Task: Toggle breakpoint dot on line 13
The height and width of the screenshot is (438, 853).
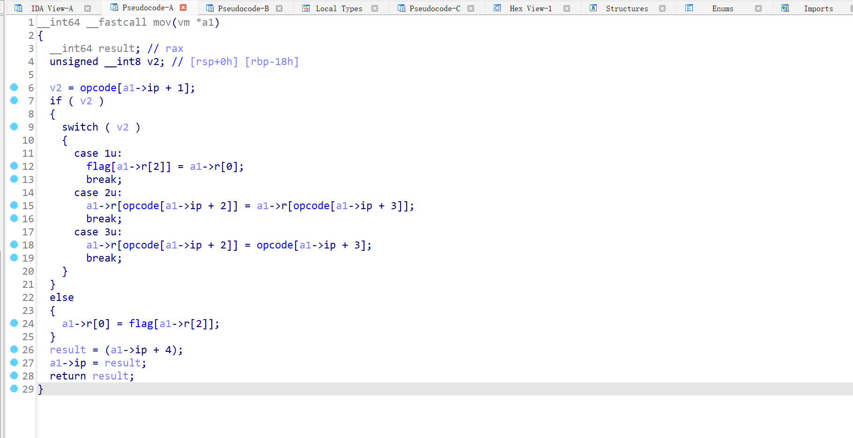Action: point(14,179)
